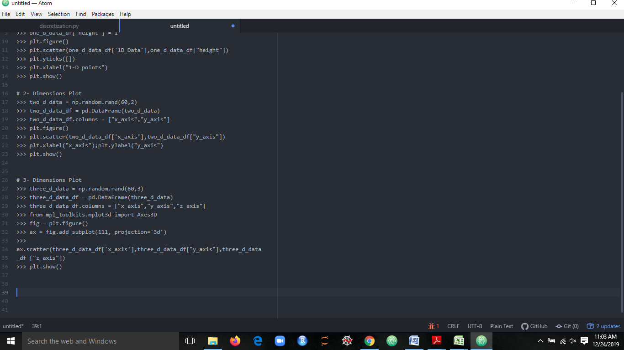Change syntax via the Plain Text selector
The width and height of the screenshot is (624, 350).
[x=501, y=326]
